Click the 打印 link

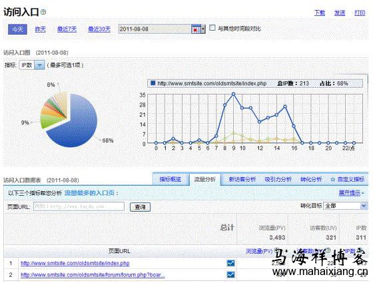(x=360, y=13)
